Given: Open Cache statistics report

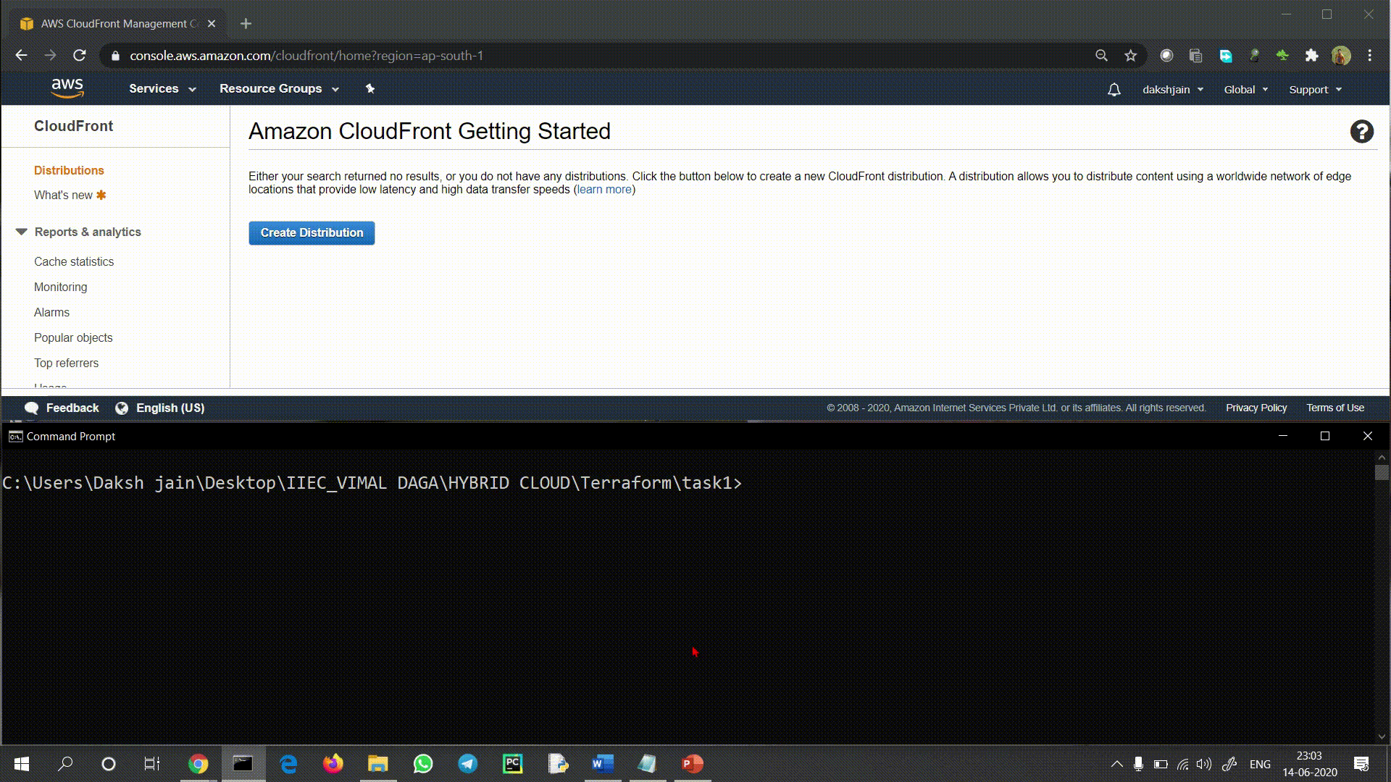Looking at the screenshot, I should click(x=74, y=261).
